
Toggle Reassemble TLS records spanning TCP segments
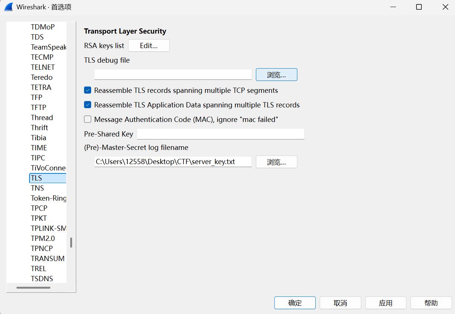coord(88,90)
